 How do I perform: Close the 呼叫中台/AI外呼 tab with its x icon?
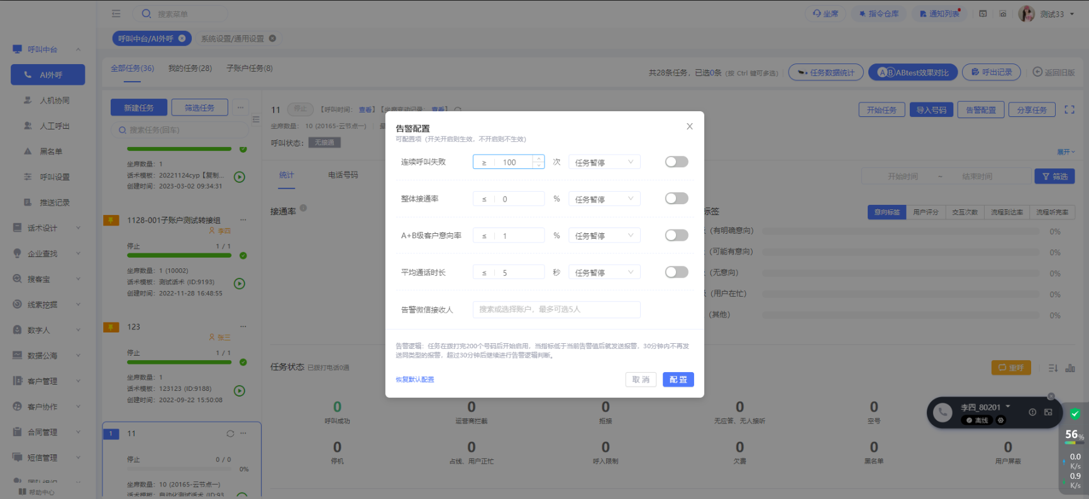pos(182,38)
